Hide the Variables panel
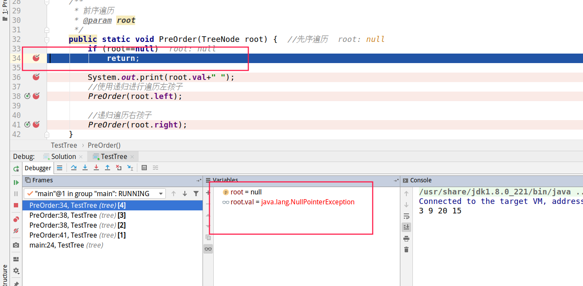583x286 pixels. [396, 181]
